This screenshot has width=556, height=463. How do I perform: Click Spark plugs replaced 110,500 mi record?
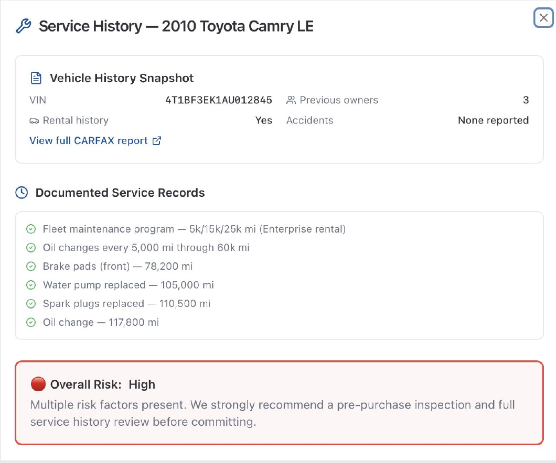[x=126, y=303]
